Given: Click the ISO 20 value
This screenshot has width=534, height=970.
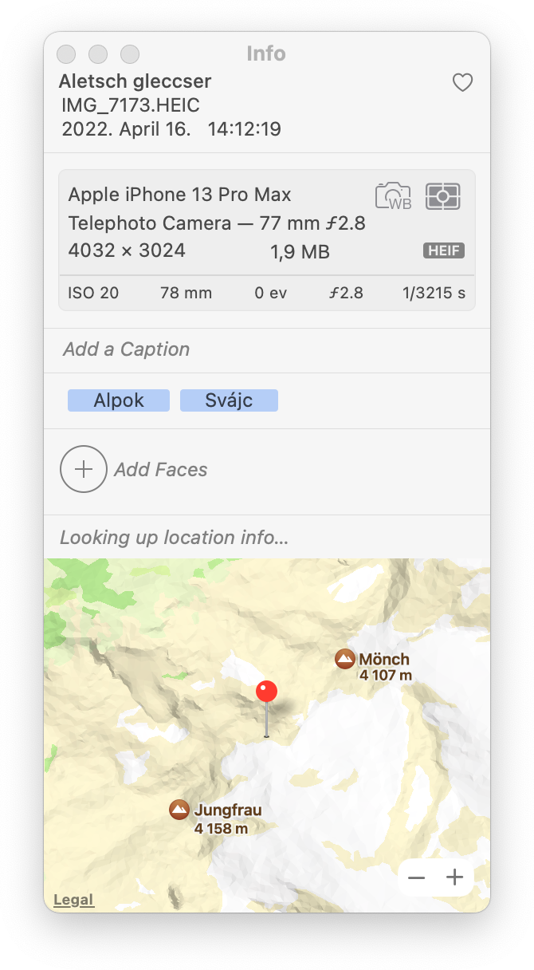Looking at the screenshot, I should 93,293.
